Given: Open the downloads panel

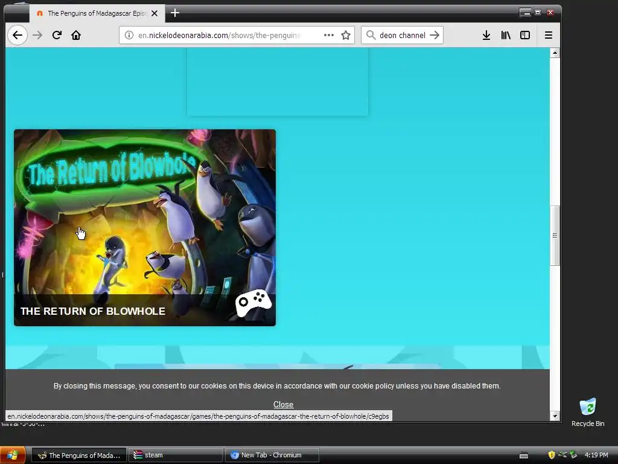Looking at the screenshot, I should (486, 35).
